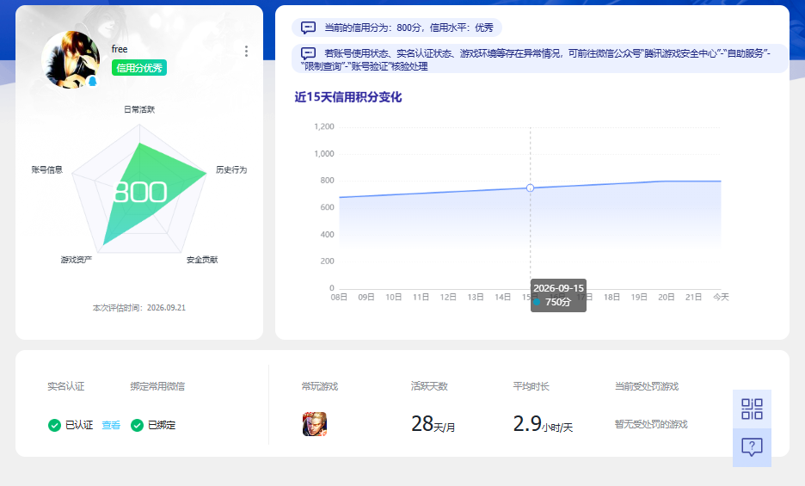The image size is (805, 486).
Task: Click the chart data point on 15日
Action: click(x=531, y=188)
